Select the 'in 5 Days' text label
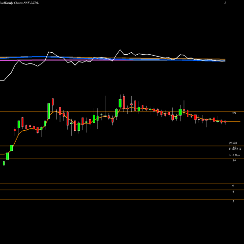244x244 pixels. pos(234,155)
